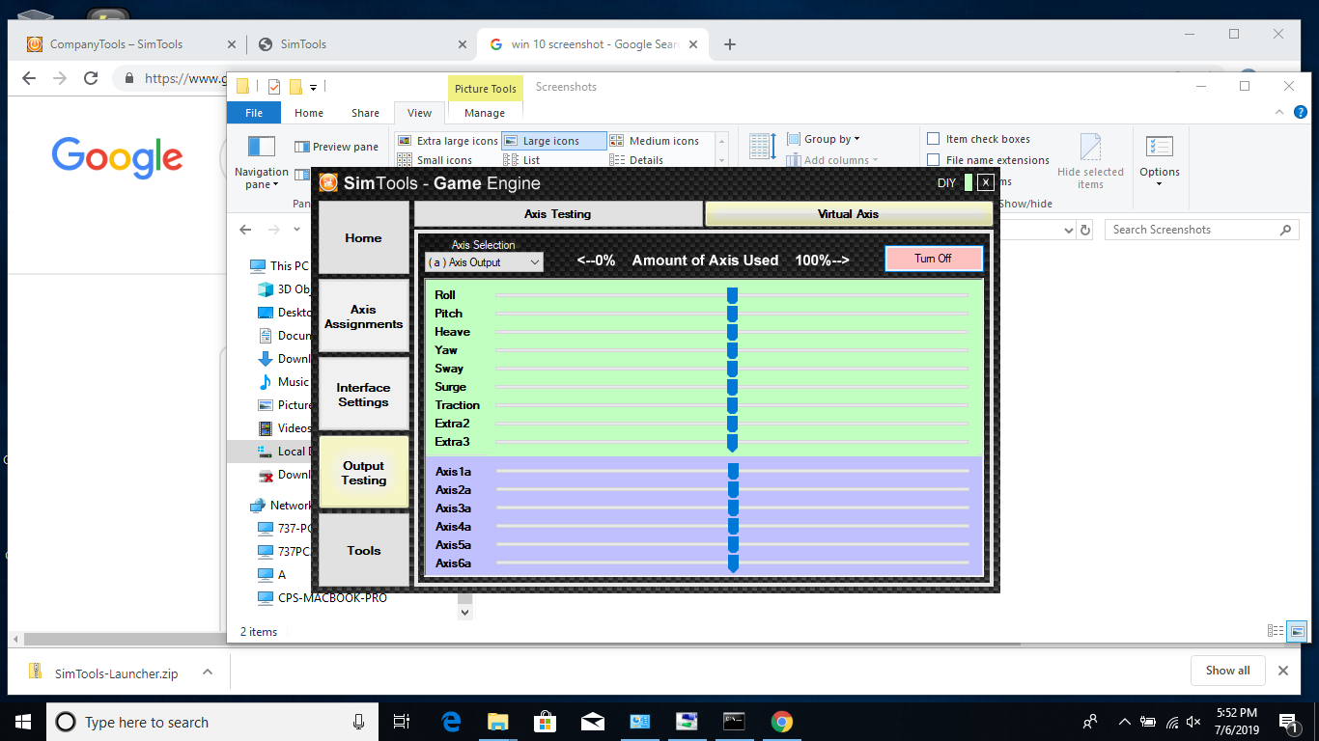Screen dimensions: 1319x741
Task: Open the Quick Access Toolbar customize dropdown
Action: pyautogui.click(x=313, y=87)
